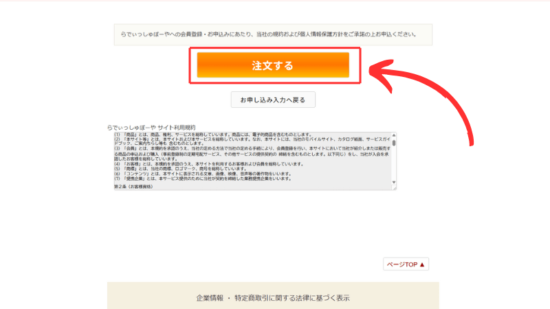Click the notice text about 個人情報保護方針
This screenshot has width=550, height=309.
[273, 34]
